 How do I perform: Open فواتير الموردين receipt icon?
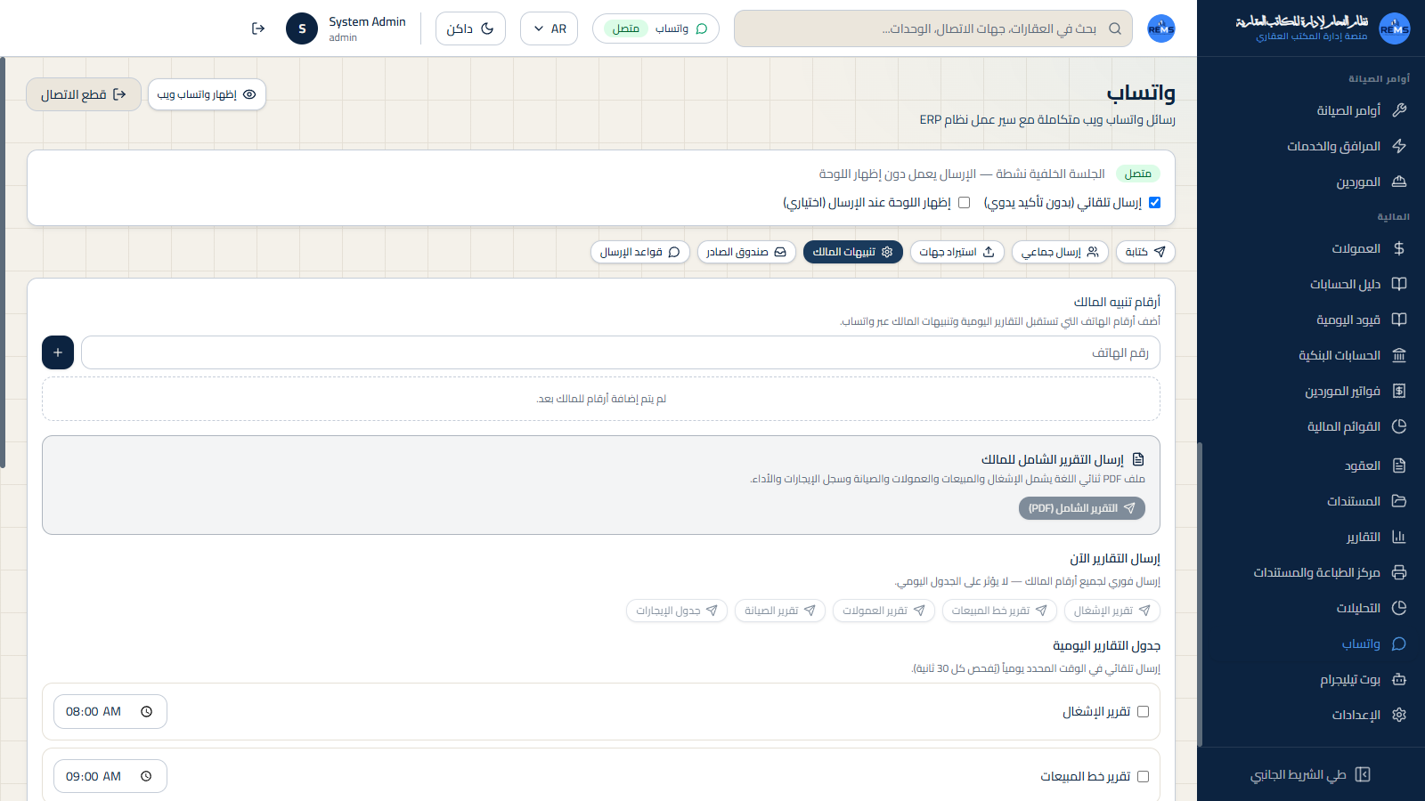click(1399, 391)
